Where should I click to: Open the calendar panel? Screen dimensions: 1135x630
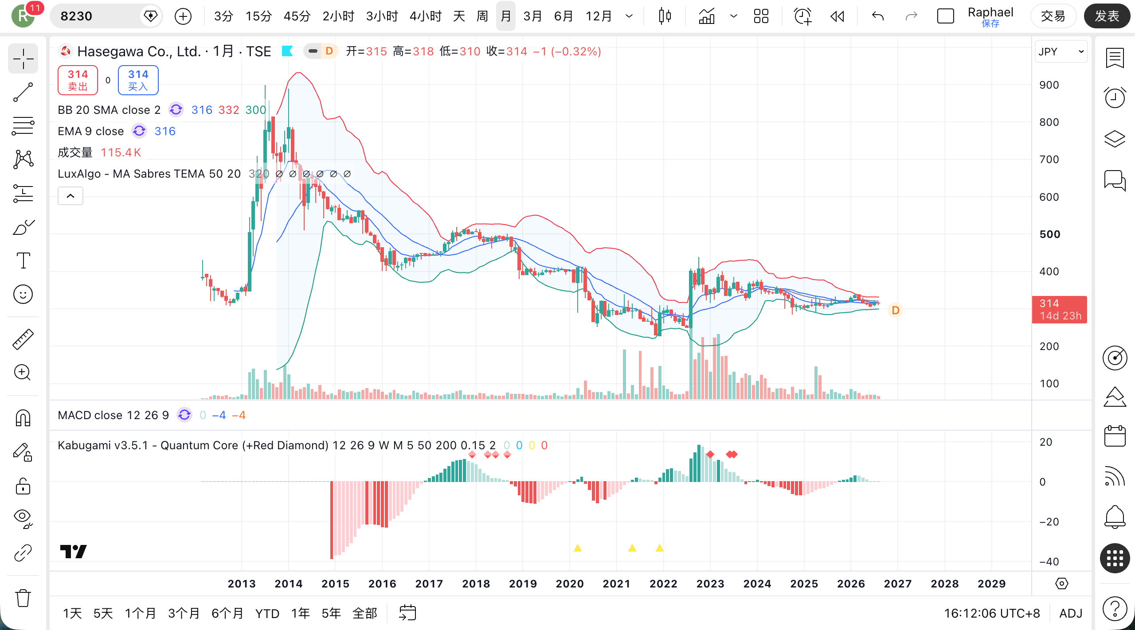tap(1115, 436)
